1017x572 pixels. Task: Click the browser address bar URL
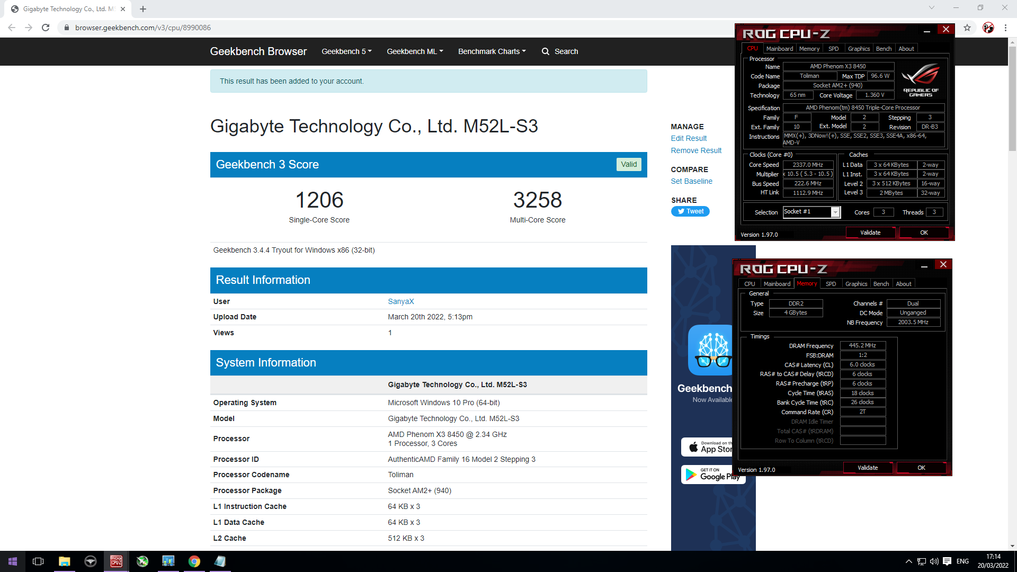tap(143, 28)
